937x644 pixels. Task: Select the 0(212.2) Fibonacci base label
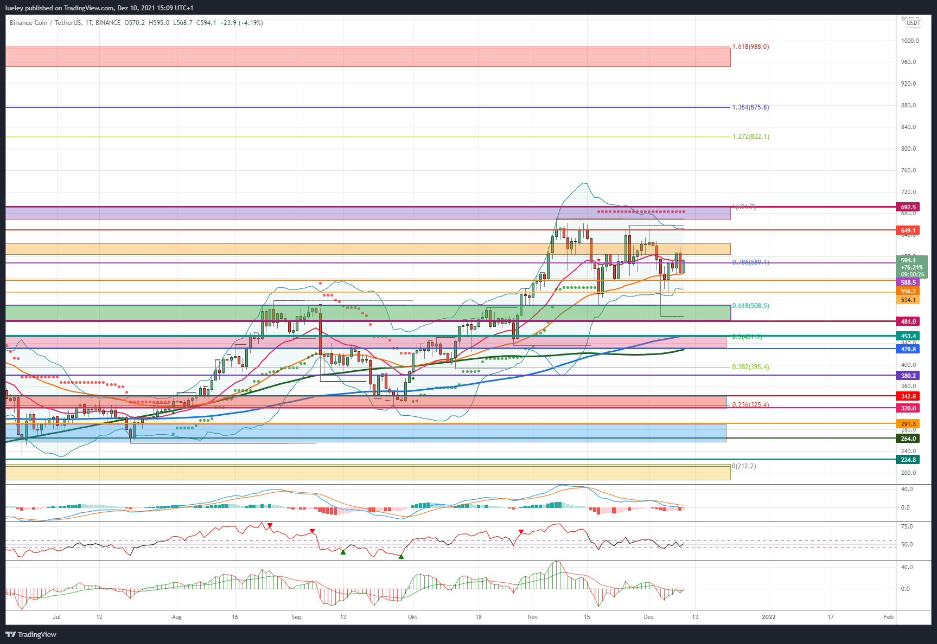744,466
